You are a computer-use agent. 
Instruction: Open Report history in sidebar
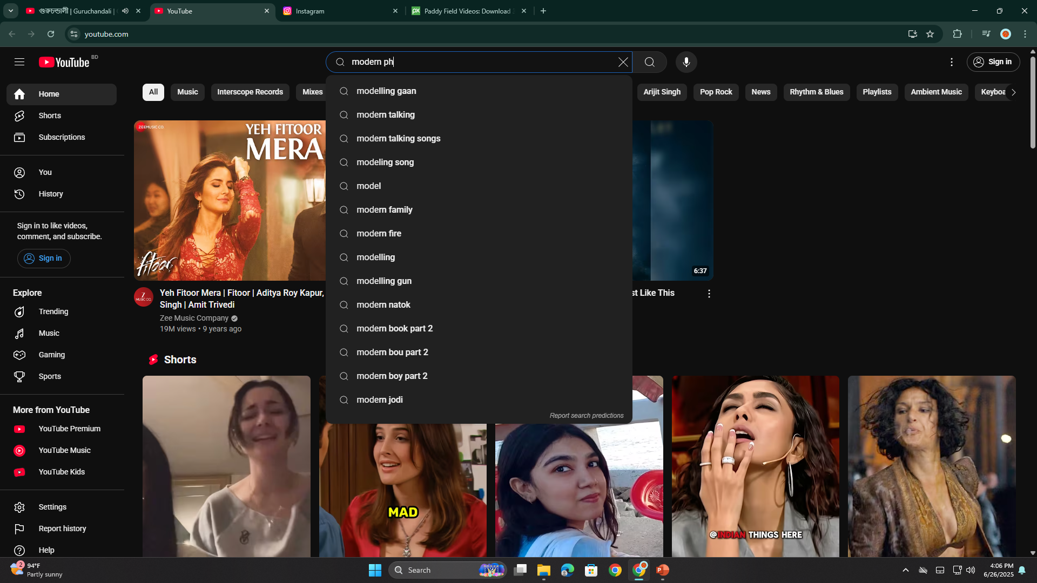pos(62,528)
